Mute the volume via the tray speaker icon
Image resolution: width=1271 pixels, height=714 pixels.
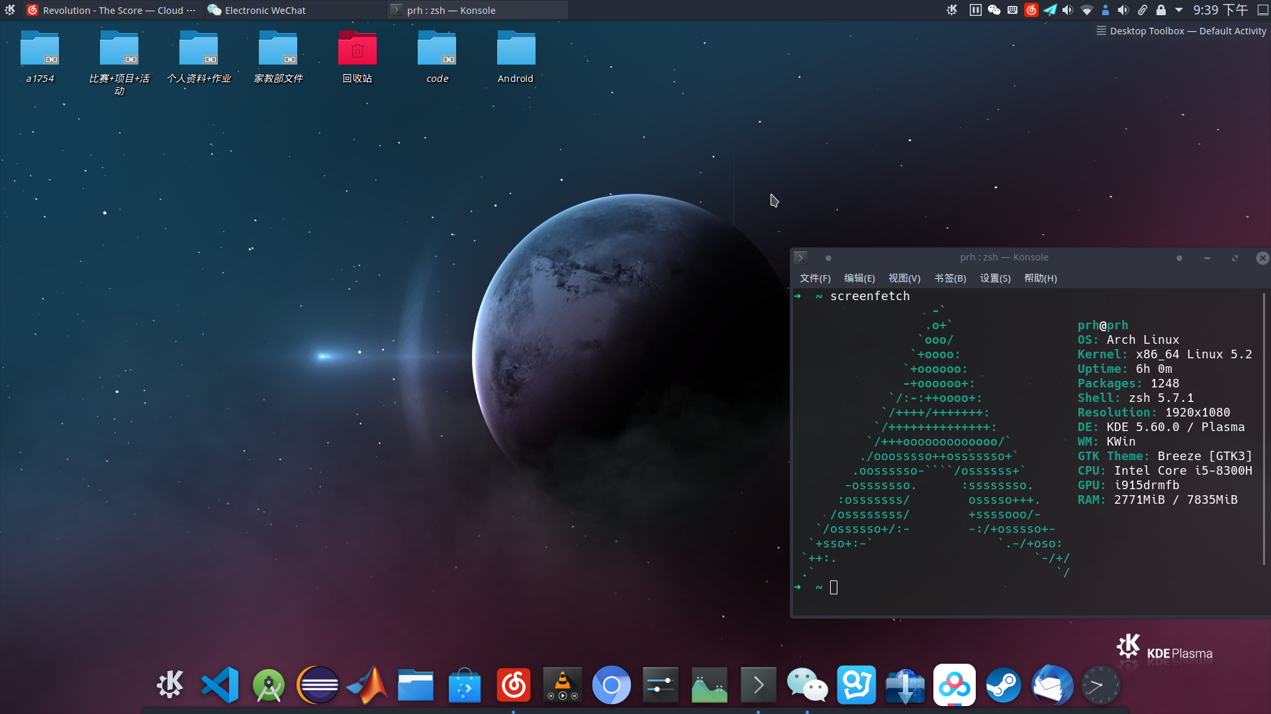click(1068, 10)
